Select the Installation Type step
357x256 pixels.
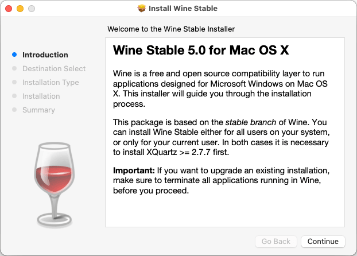click(51, 83)
